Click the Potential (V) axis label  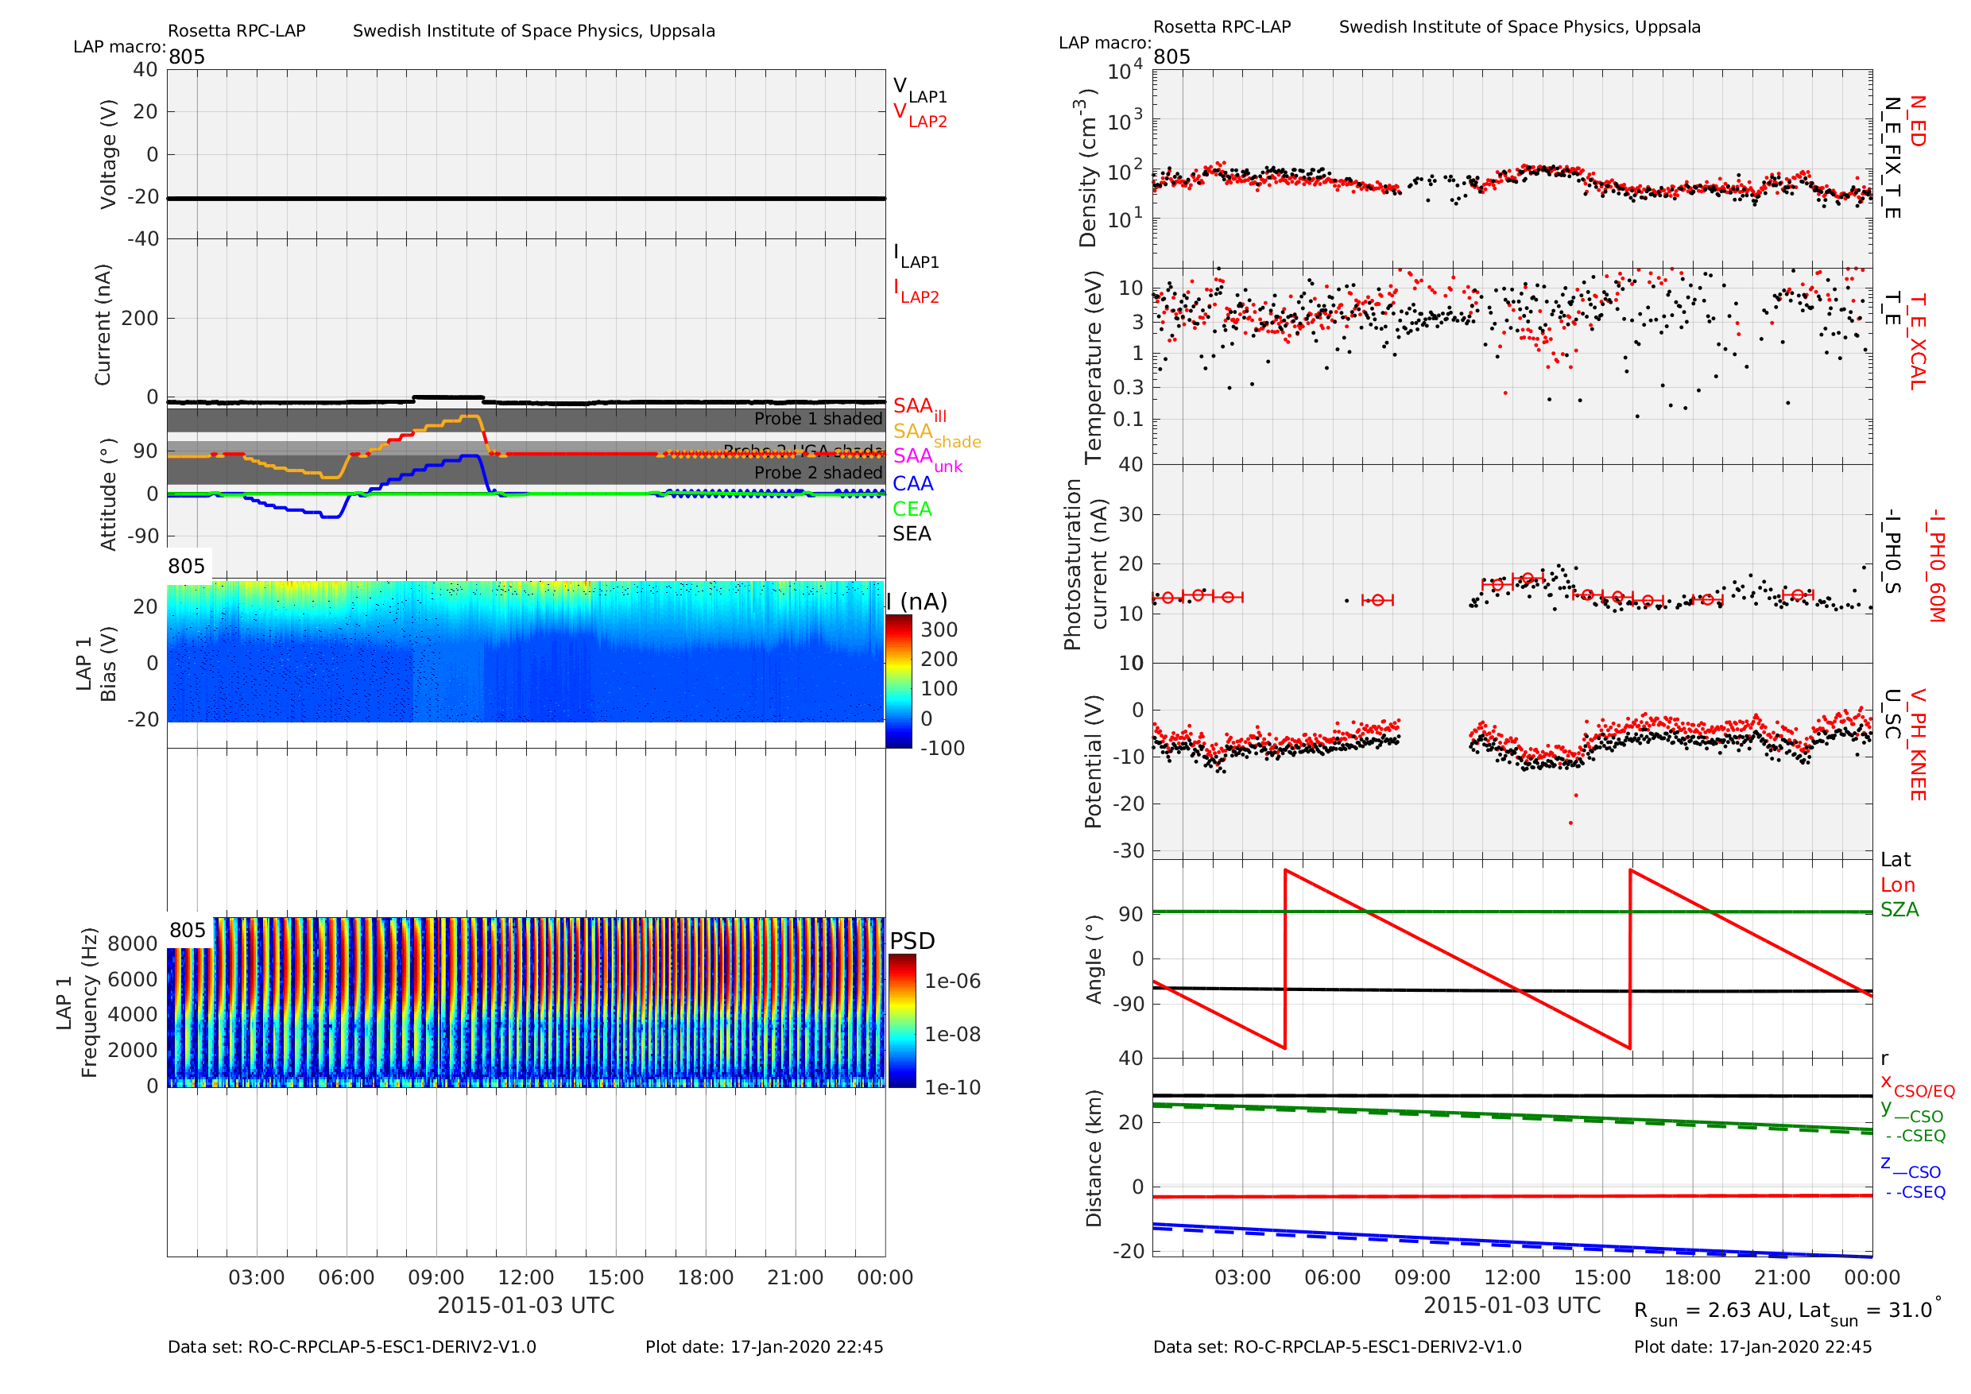point(1093,761)
